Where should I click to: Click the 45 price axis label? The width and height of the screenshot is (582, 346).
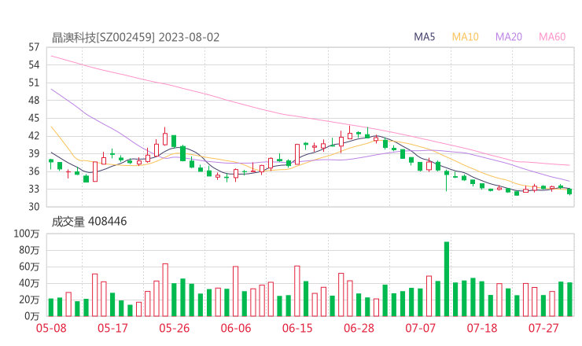pyautogui.click(x=34, y=118)
